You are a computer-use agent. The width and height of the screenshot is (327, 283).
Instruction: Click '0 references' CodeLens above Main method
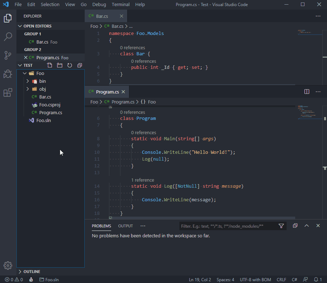143,133
